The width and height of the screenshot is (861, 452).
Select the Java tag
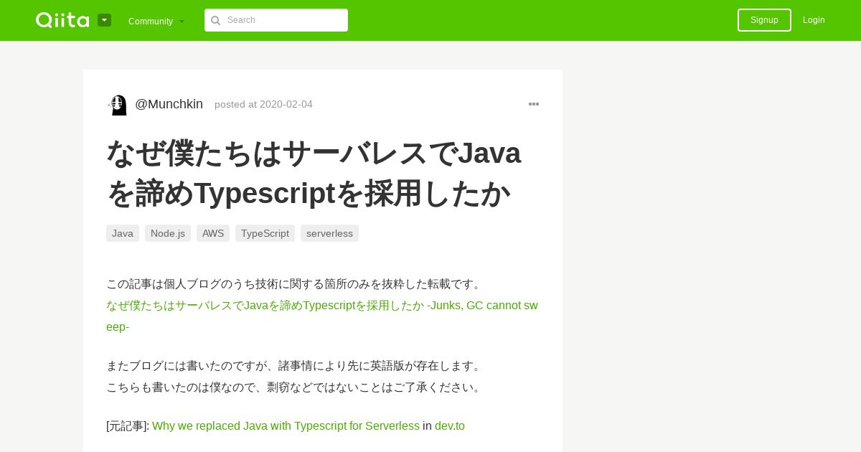(x=123, y=233)
